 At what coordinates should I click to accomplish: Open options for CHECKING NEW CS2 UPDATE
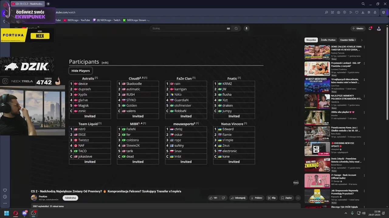[x=364, y=143]
